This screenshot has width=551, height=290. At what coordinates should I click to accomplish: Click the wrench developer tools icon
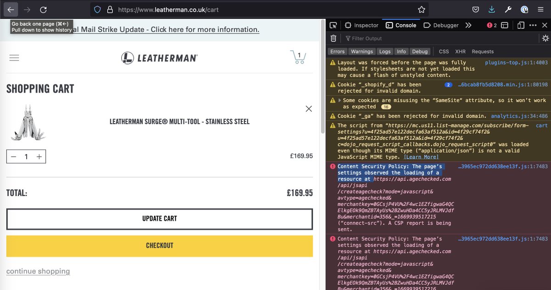point(508,9)
